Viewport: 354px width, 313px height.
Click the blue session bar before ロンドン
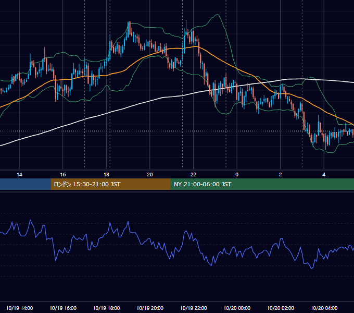(26, 184)
